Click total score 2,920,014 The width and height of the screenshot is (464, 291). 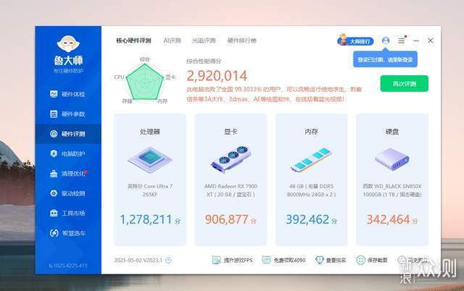click(217, 76)
